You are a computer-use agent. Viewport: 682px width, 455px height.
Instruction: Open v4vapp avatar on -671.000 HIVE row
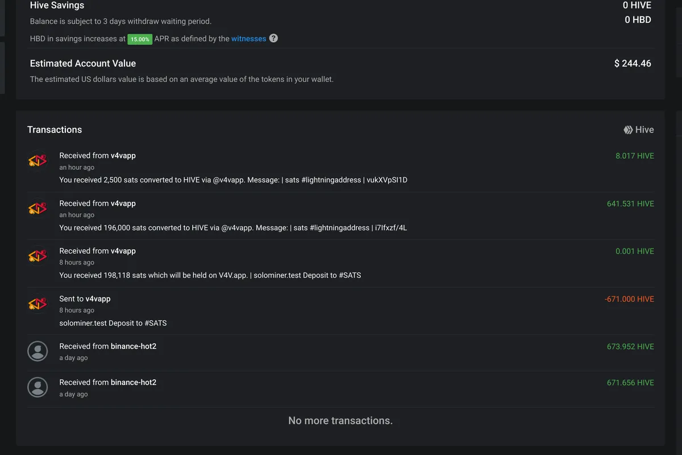coord(38,304)
